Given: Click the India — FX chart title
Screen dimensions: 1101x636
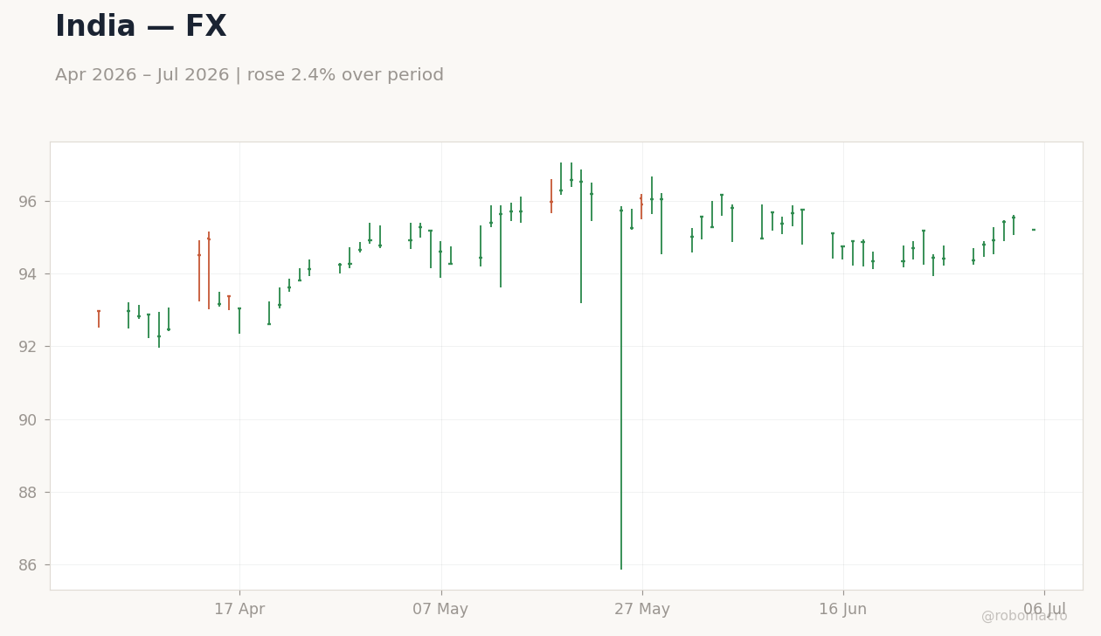Looking at the screenshot, I should (x=141, y=27).
